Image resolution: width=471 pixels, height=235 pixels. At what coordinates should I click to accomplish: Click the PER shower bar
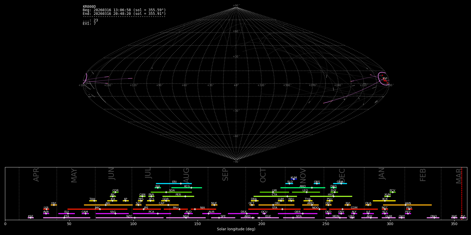[178, 196]
